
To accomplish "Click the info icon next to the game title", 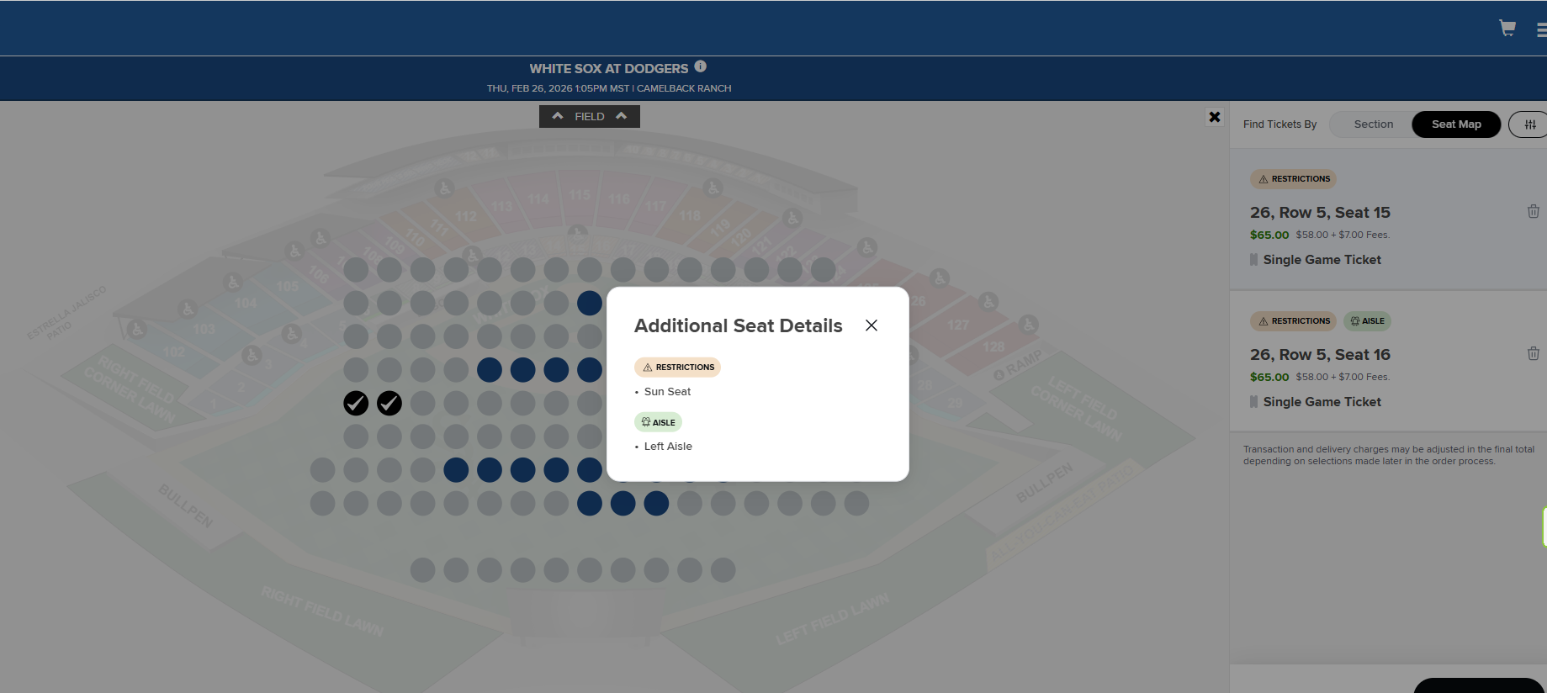I will click(700, 66).
